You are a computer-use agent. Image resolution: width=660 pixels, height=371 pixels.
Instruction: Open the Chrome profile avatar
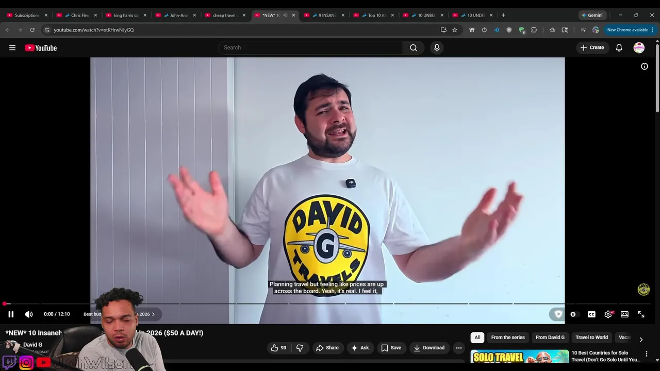point(596,30)
